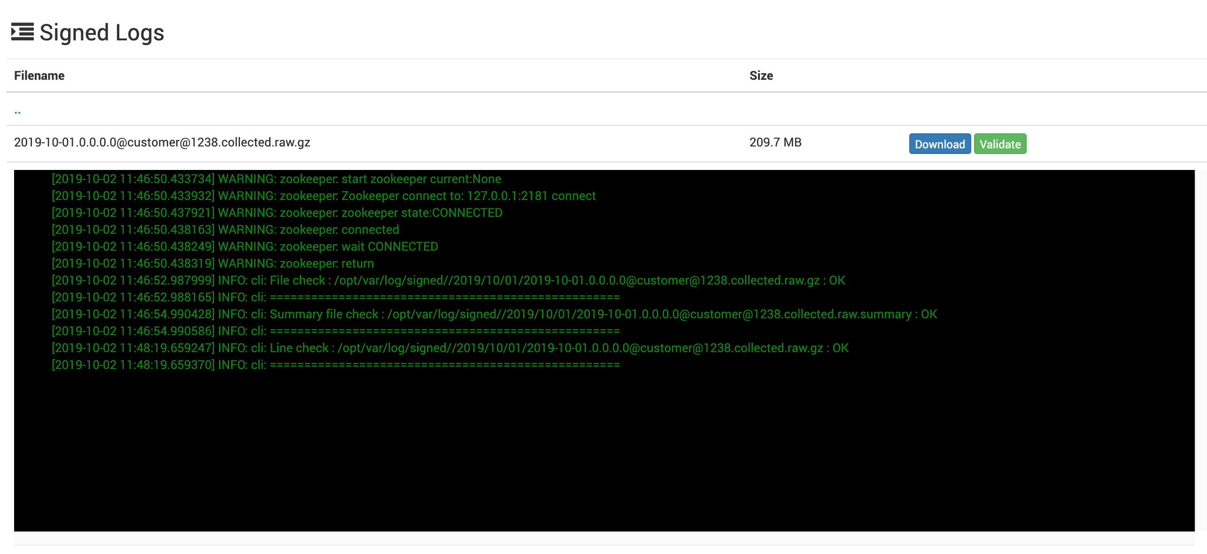Screen dimensions: 1207x554
Task: Click the Signed Logs heading
Action: 102,32
